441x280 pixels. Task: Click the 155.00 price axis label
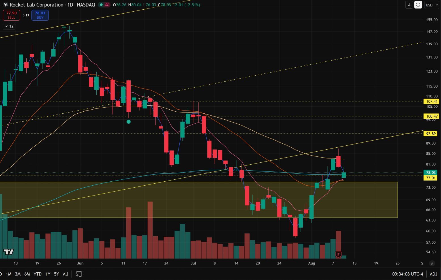point(432,20)
